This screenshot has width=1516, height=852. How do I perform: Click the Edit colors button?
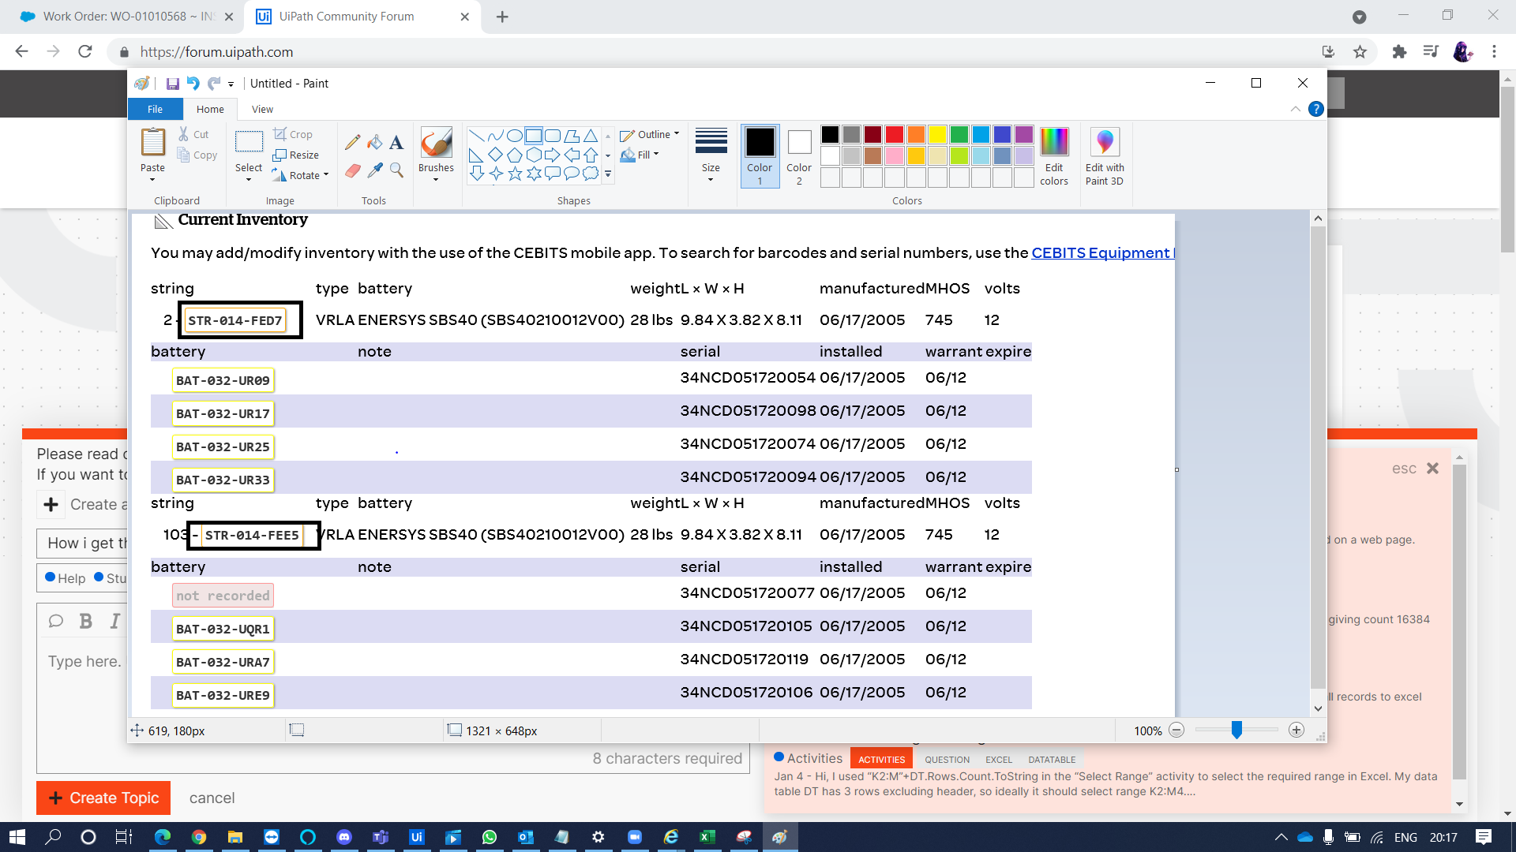tap(1053, 157)
